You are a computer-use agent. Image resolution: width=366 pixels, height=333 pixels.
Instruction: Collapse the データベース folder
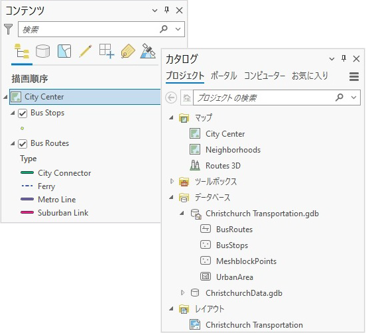pyautogui.click(x=172, y=198)
